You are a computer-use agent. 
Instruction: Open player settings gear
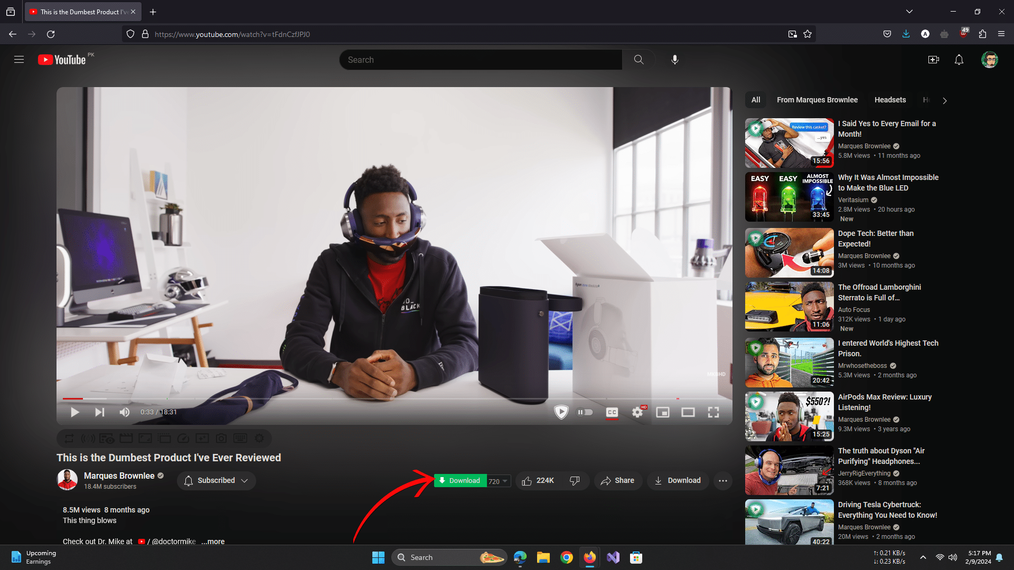637,412
